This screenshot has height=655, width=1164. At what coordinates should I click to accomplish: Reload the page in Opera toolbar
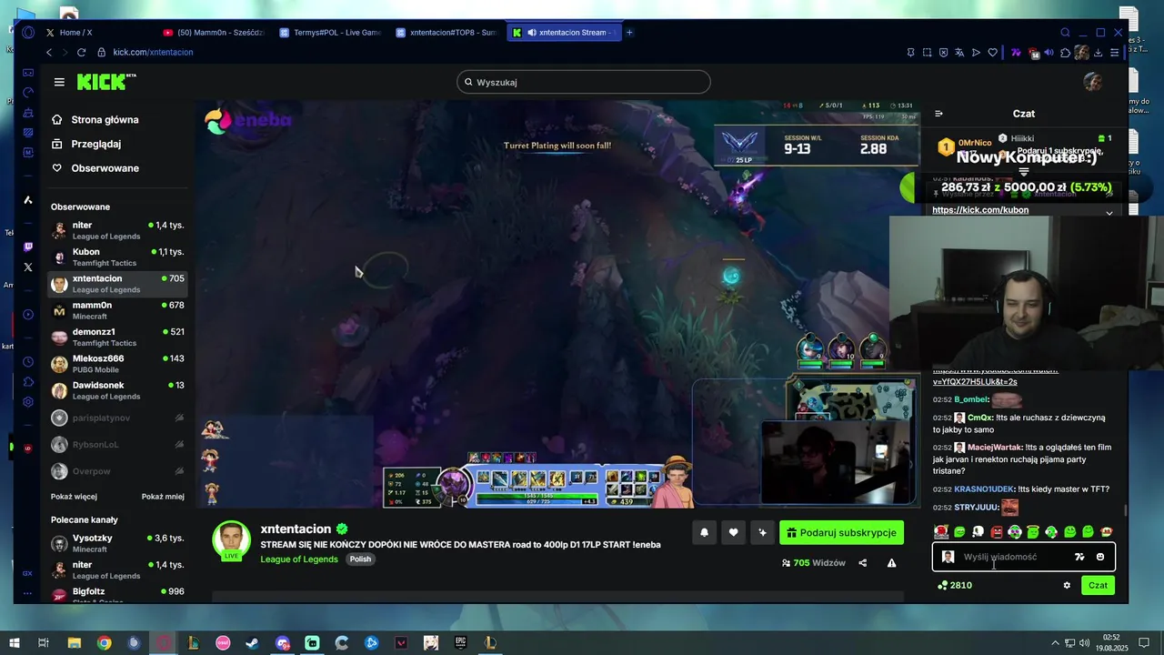(x=81, y=53)
